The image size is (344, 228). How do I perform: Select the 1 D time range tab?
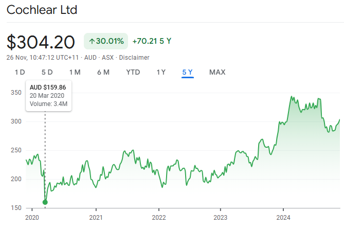(20, 72)
